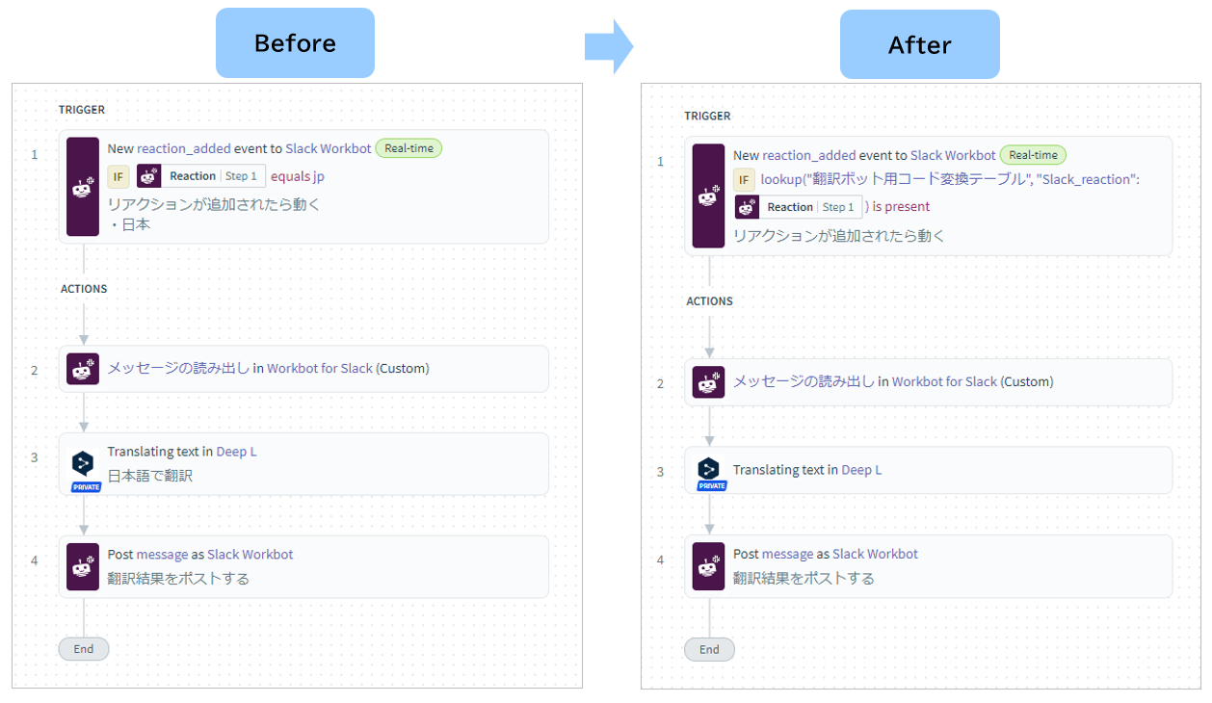Screen dimensions: 1212x703
Task: Click Slack Workbot link in Before step 4
Action: pyautogui.click(x=250, y=555)
